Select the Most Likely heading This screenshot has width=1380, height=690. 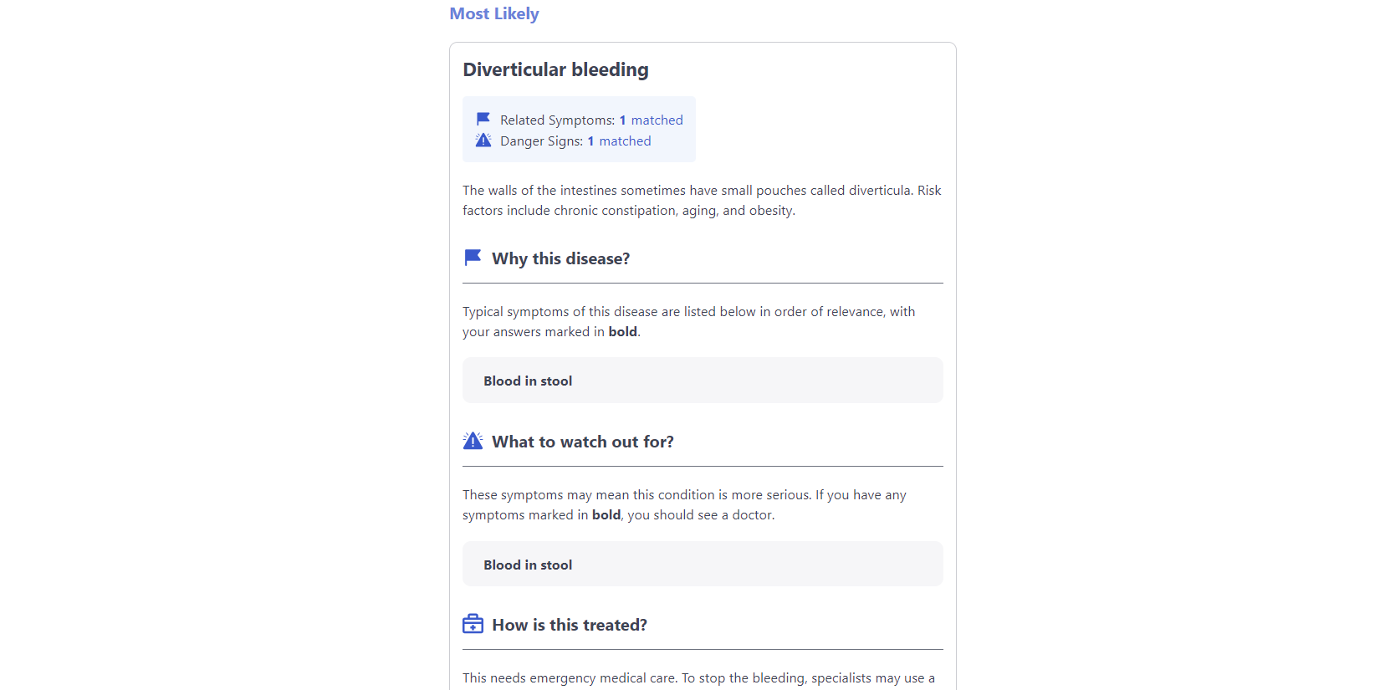494,13
